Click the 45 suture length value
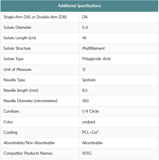The width and height of the screenshot is (159, 160). [84, 38]
